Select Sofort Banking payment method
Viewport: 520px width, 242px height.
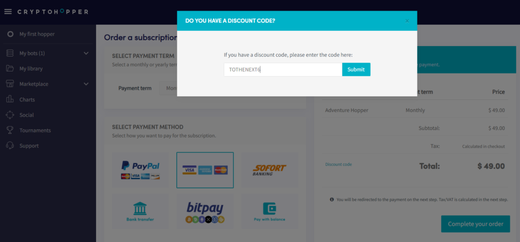click(269, 170)
